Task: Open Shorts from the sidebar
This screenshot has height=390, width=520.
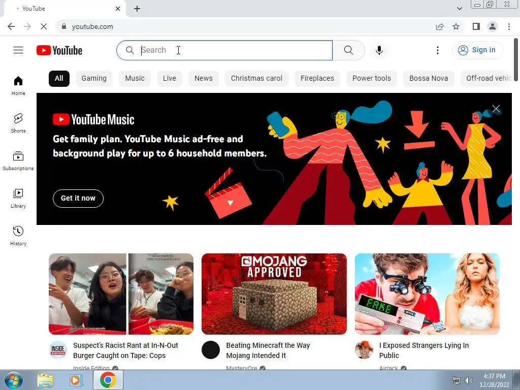Action: tap(18, 123)
